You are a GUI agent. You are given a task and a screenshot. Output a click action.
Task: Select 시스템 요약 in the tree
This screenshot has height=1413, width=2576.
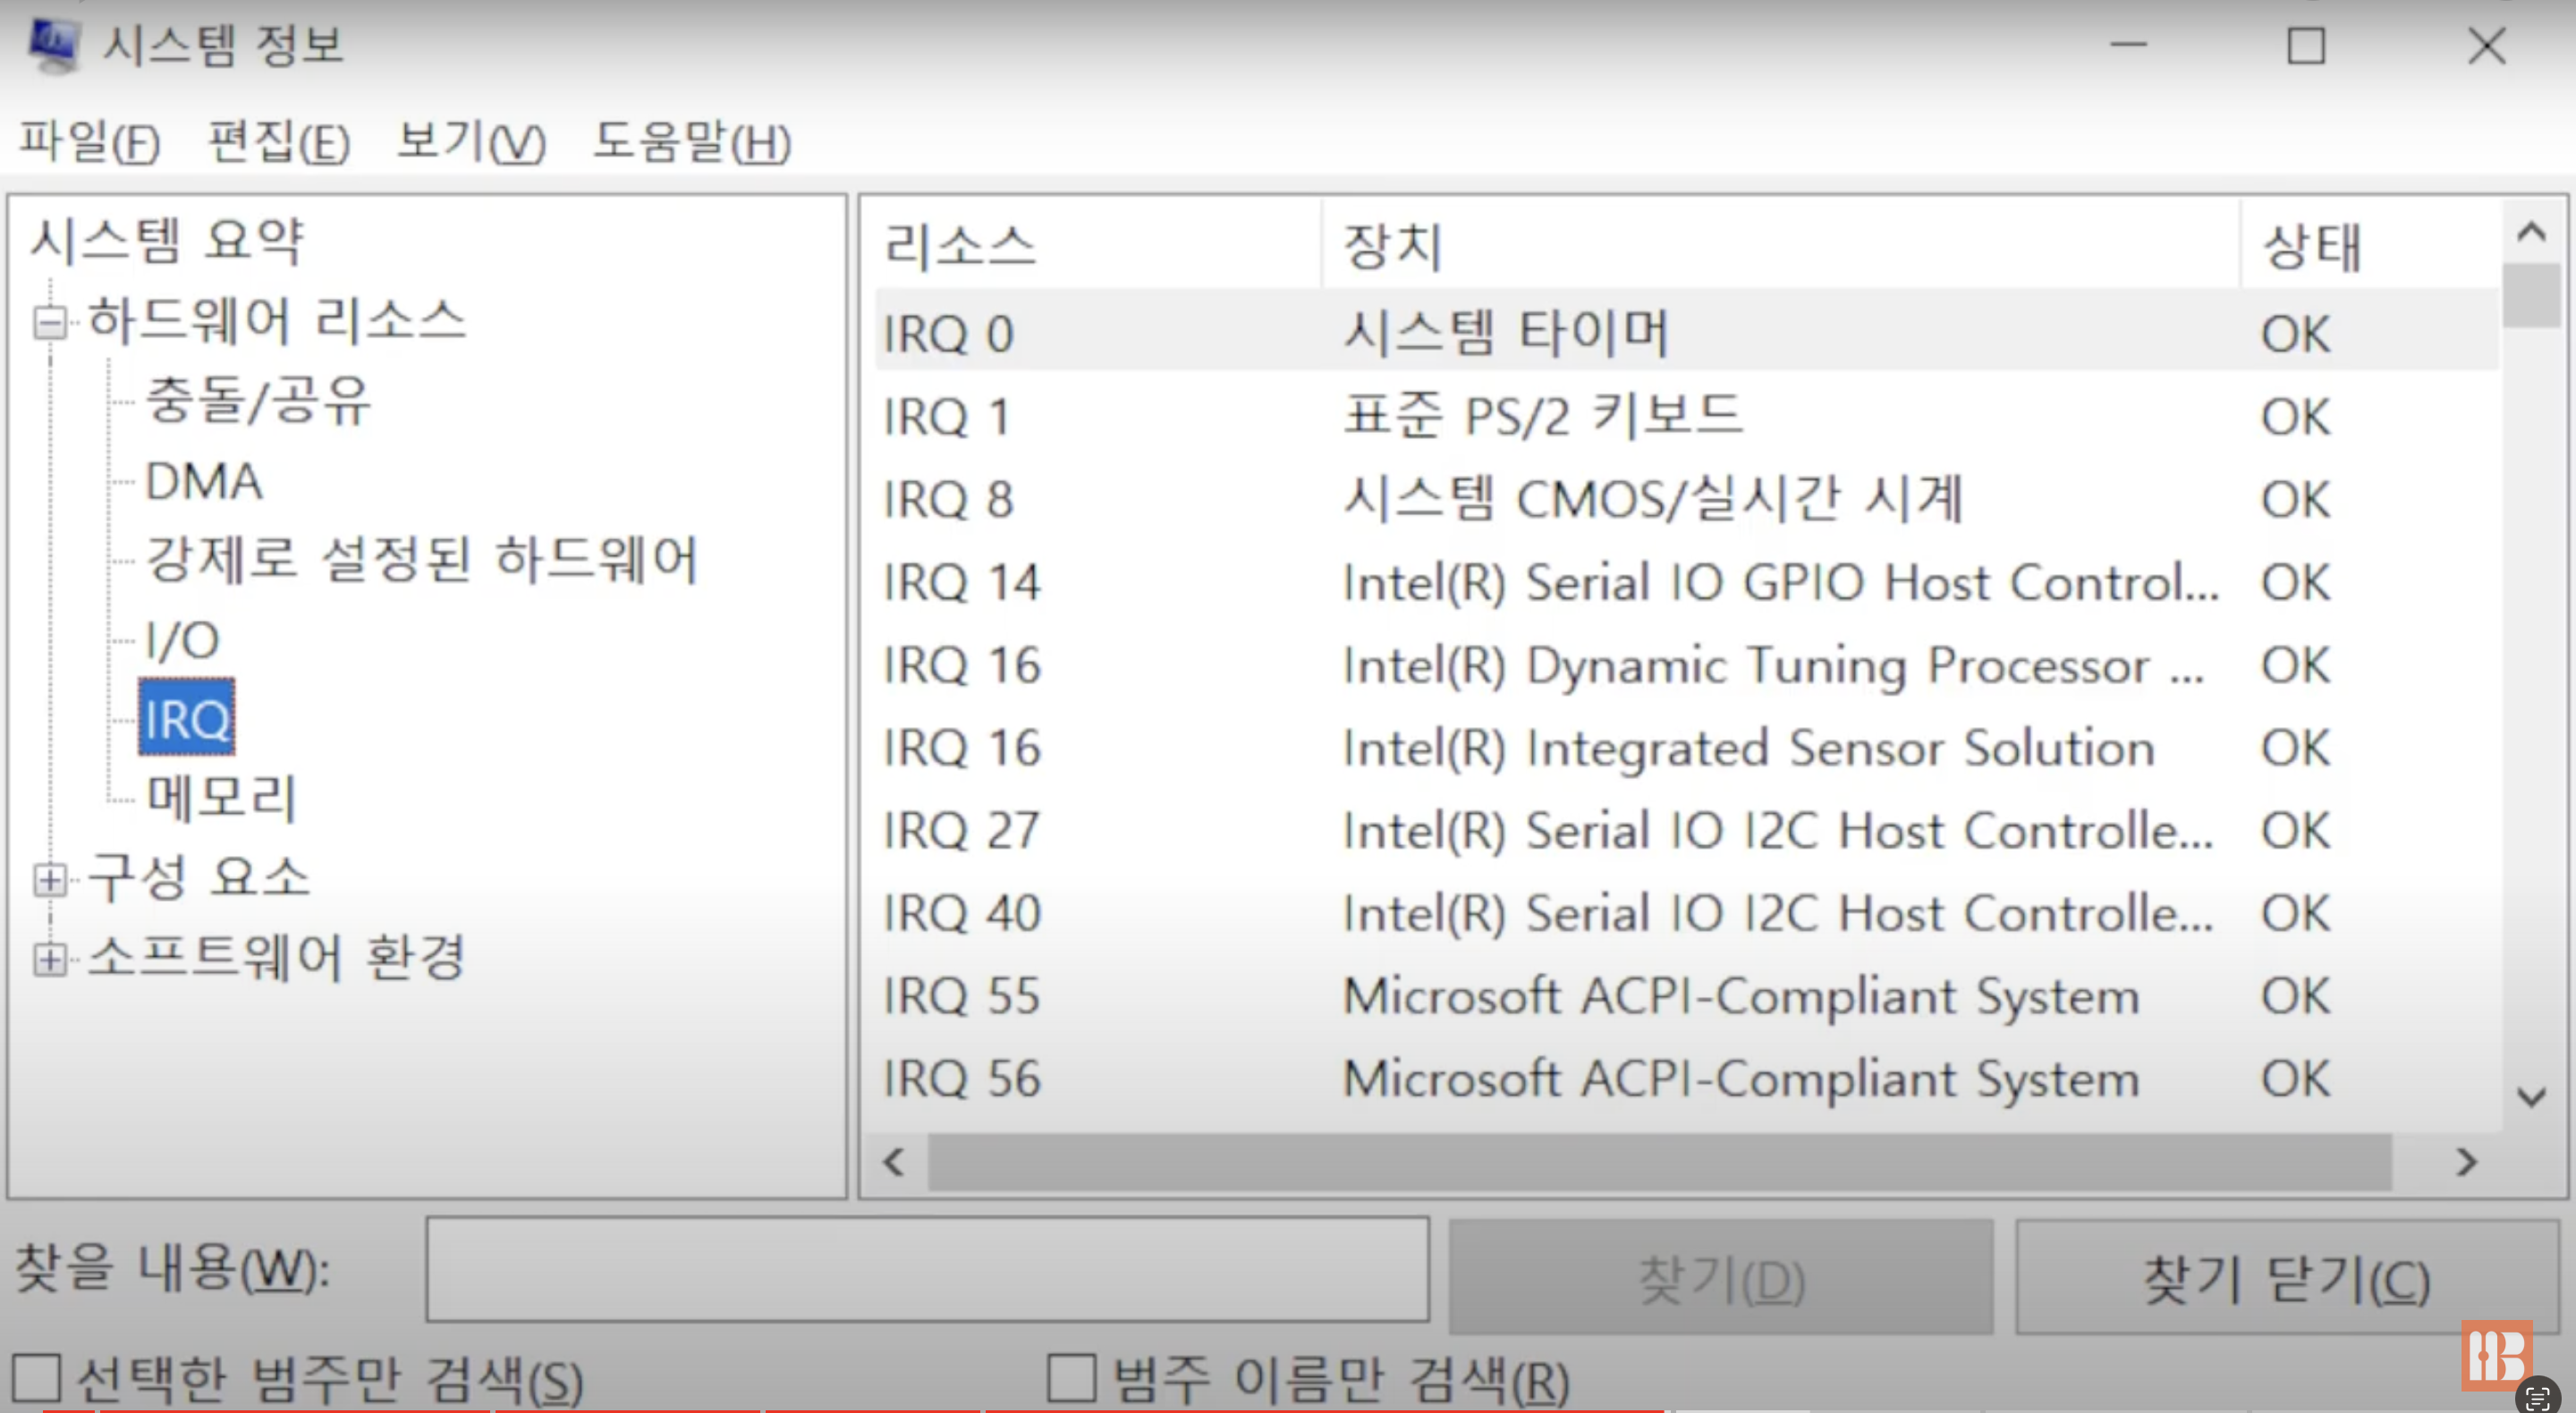click(166, 241)
